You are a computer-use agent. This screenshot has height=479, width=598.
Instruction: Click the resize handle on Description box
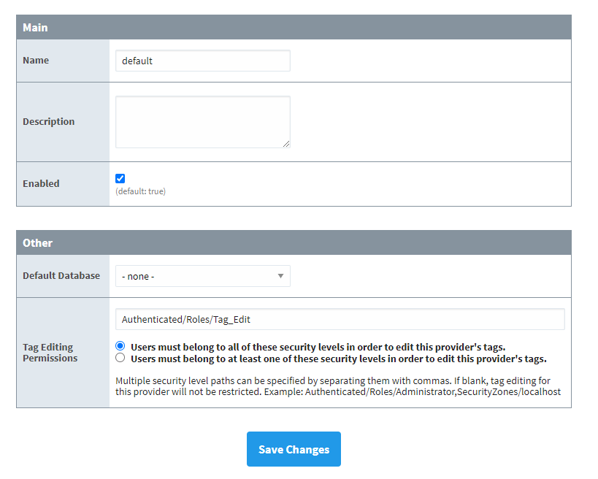tap(288, 145)
